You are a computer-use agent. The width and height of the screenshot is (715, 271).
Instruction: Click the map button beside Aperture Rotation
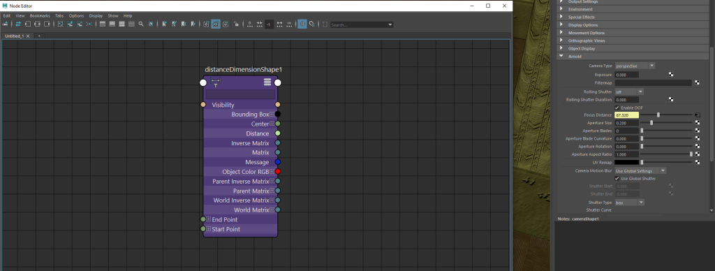[697, 147]
